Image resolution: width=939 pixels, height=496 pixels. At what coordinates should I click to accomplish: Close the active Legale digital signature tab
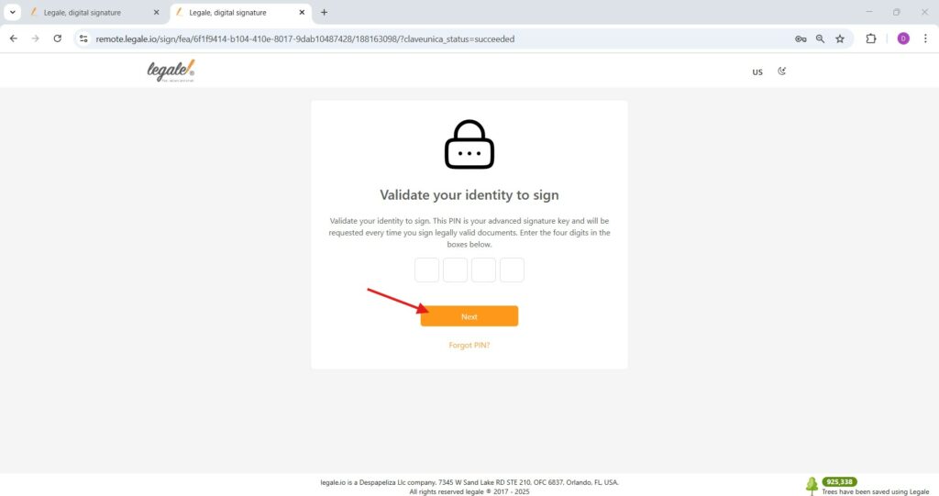tap(302, 12)
